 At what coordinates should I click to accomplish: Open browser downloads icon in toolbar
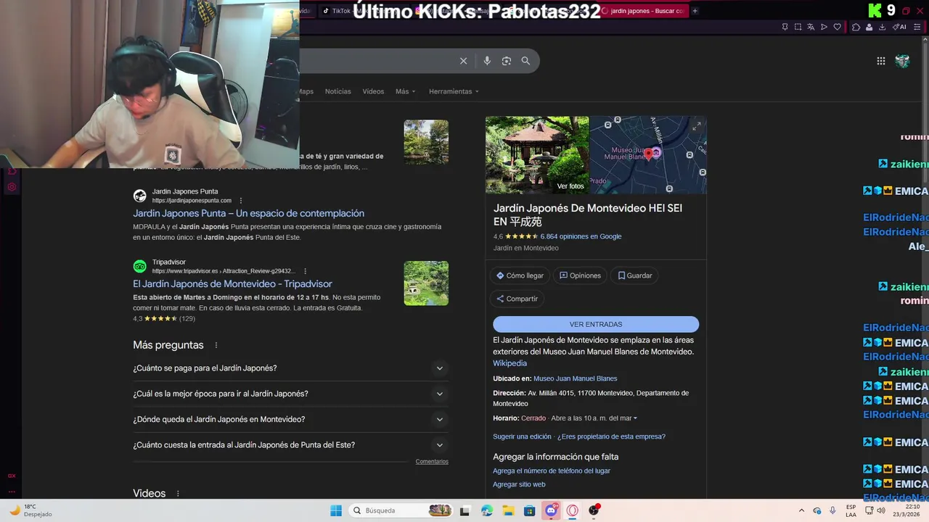pos(882,27)
